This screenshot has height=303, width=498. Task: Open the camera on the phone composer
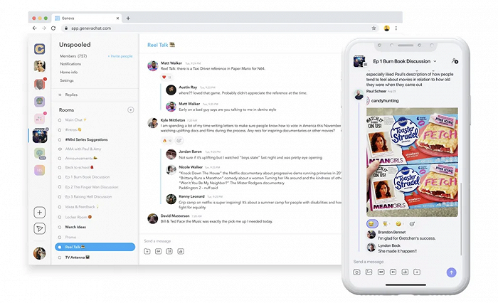point(356,272)
